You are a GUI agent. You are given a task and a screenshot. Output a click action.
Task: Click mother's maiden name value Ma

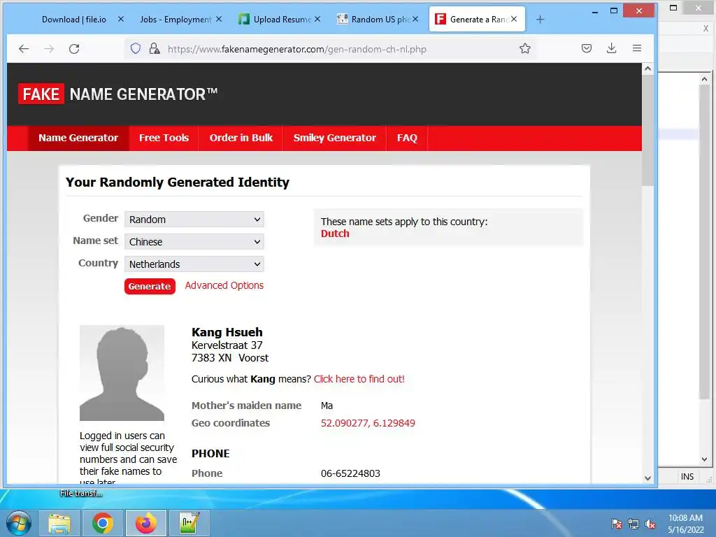click(x=327, y=406)
